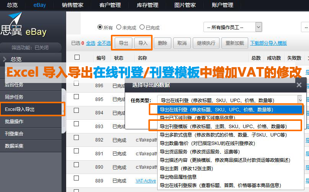
Task: Choose 导出刊登模版 option
Action: click(230, 126)
